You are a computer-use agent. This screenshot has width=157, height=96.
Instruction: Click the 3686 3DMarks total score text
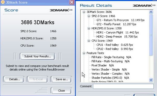coord(38,22)
